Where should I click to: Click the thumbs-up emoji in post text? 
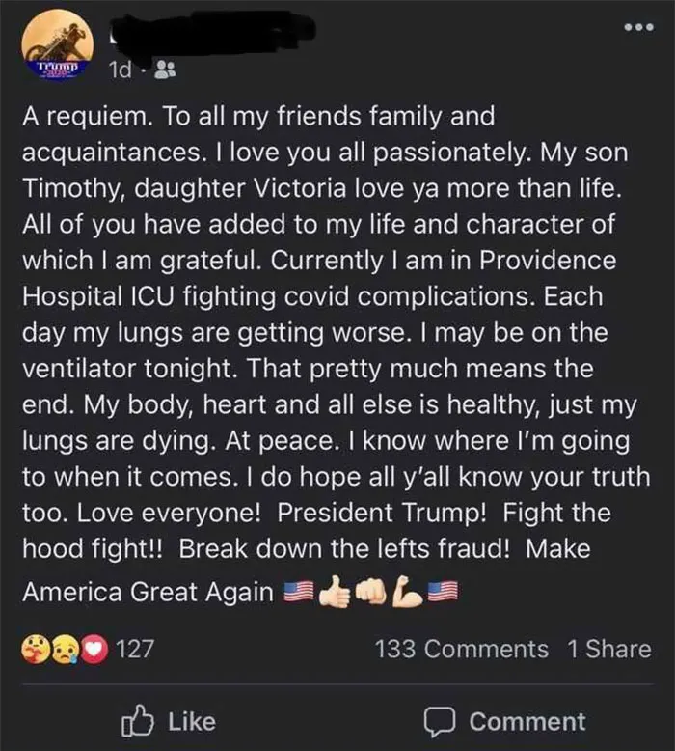[336, 592]
